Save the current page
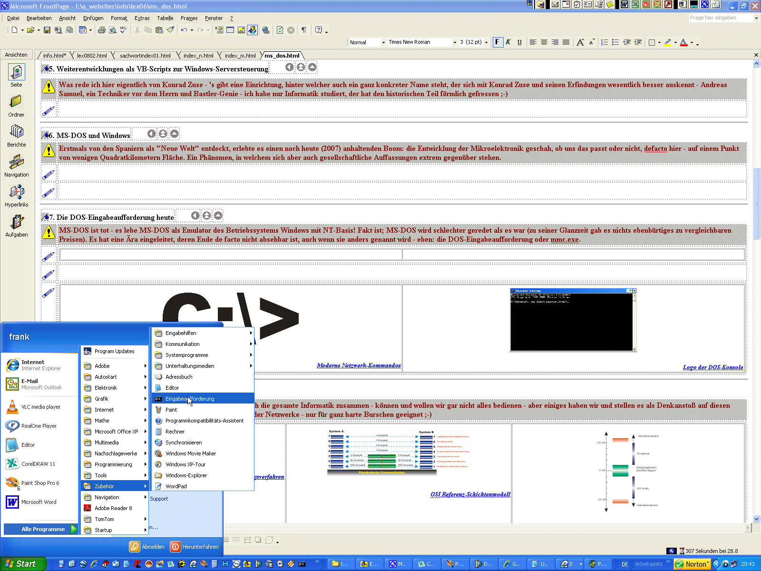 click(47, 30)
